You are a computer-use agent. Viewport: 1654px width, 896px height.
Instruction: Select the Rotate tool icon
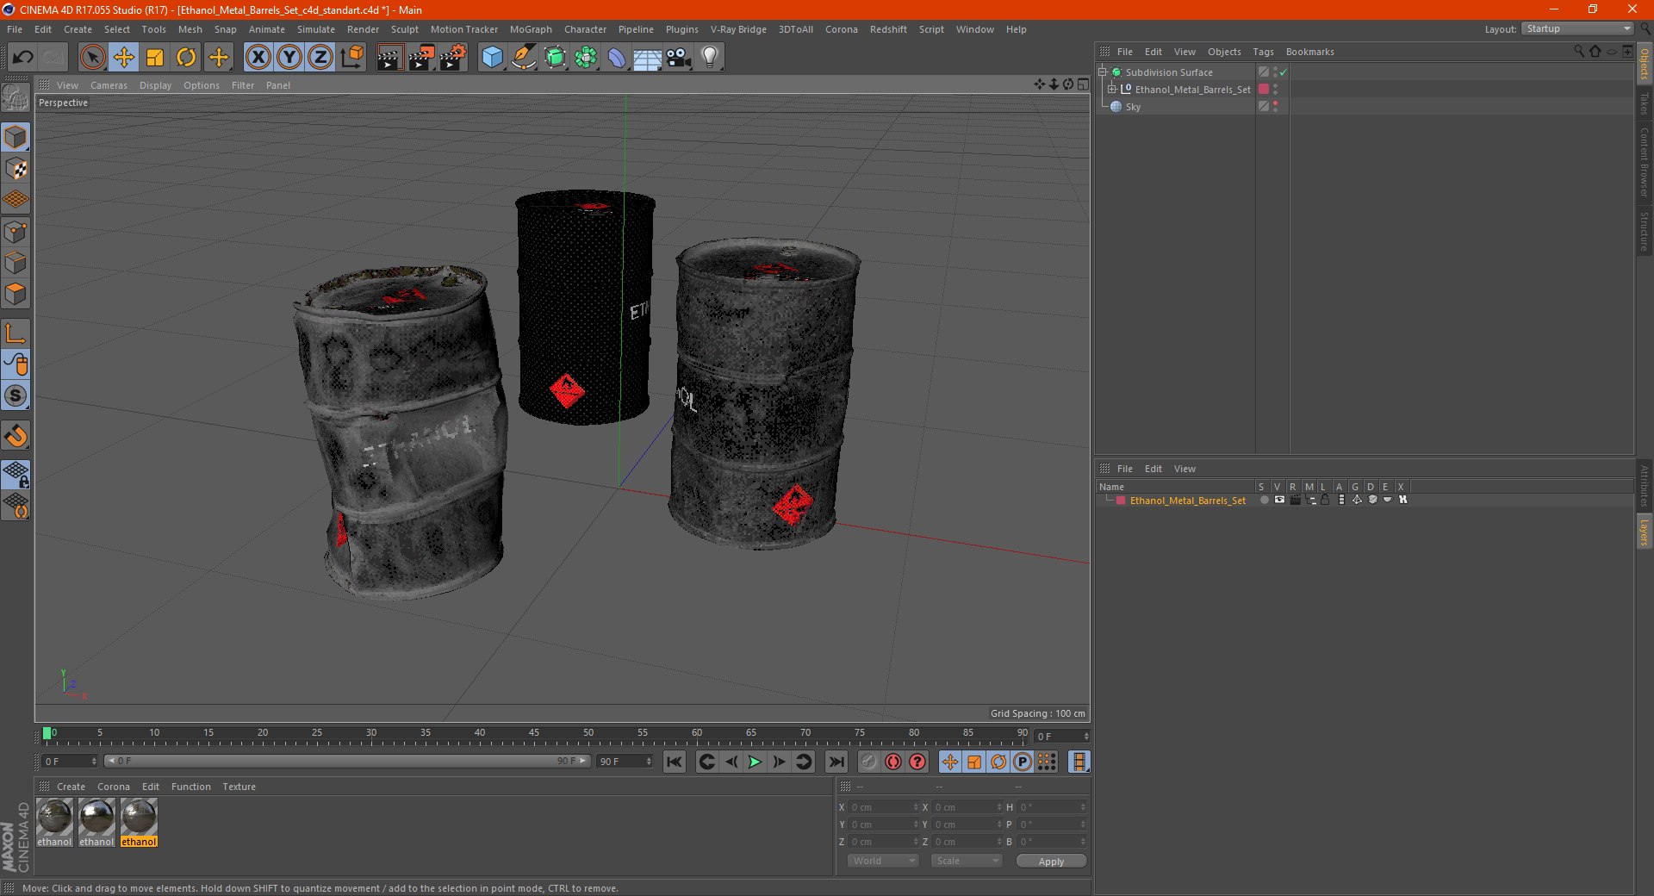tap(186, 58)
